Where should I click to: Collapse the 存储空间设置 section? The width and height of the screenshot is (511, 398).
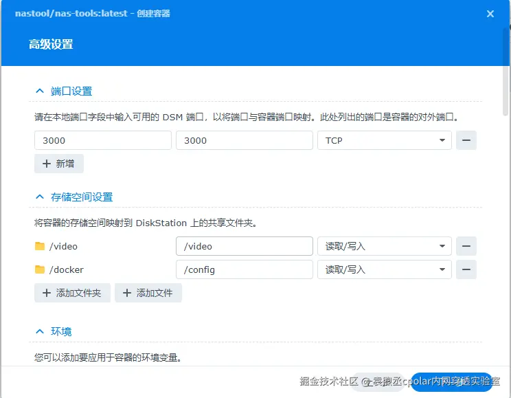pos(40,197)
